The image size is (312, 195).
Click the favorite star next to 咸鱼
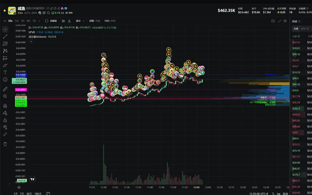point(5,10)
